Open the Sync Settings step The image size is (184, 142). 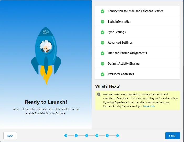[x=138, y=32]
